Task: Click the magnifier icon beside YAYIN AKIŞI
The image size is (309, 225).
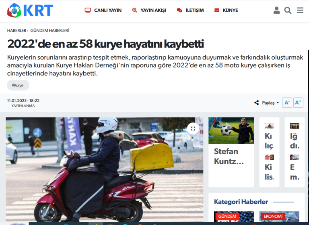Action: pyautogui.click(x=135, y=10)
